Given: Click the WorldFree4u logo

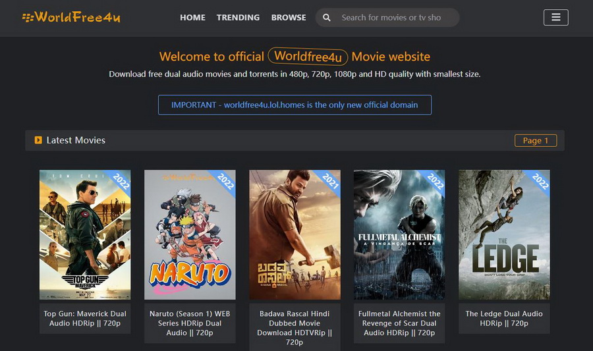Looking at the screenshot, I should (71, 17).
